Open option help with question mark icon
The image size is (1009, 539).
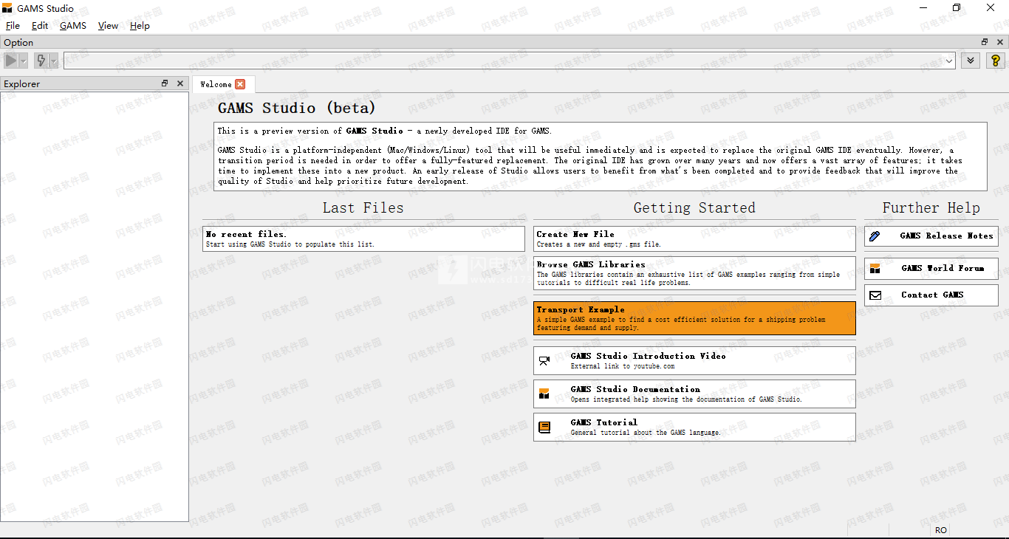point(995,61)
